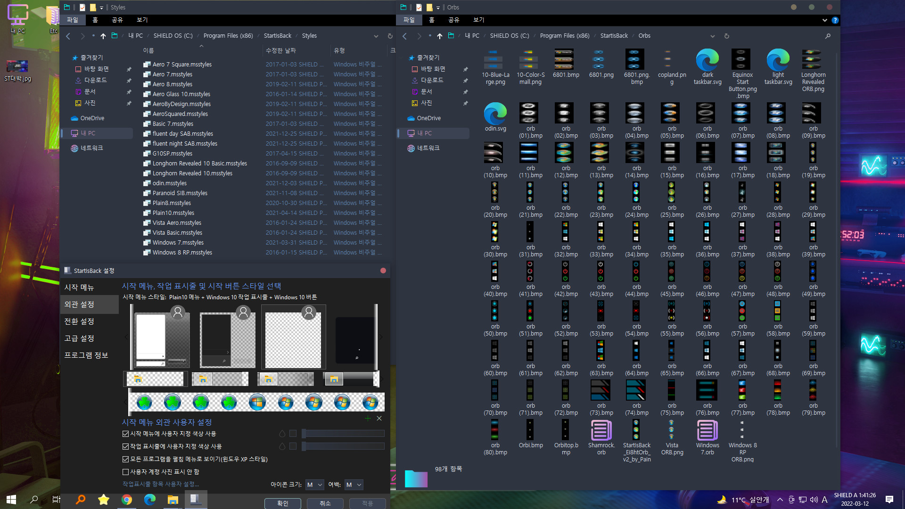Open the yellow star taskbar icon
This screenshot has height=509, width=905.
pyautogui.click(x=103, y=500)
